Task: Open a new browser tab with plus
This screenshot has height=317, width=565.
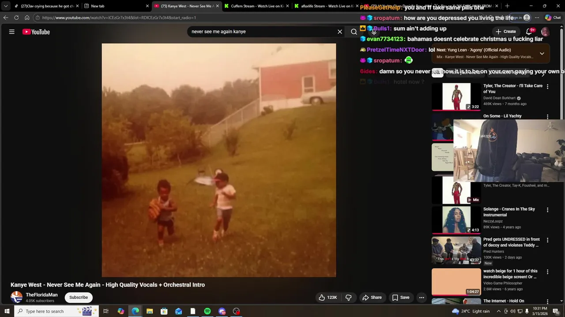Action: (x=507, y=6)
